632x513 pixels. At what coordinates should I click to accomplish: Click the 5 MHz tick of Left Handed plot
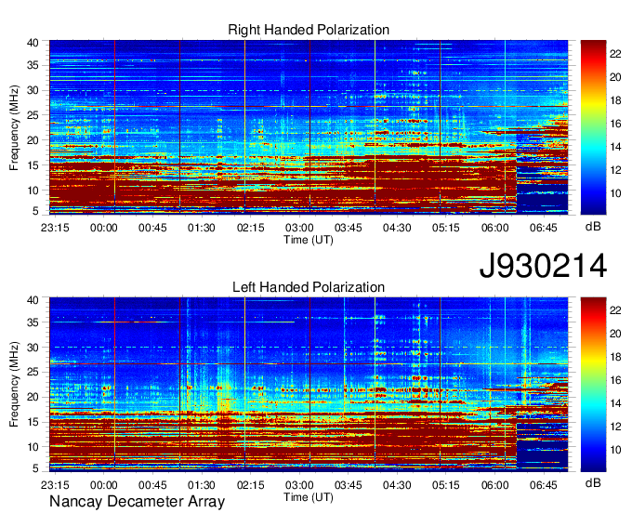[35, 468]
